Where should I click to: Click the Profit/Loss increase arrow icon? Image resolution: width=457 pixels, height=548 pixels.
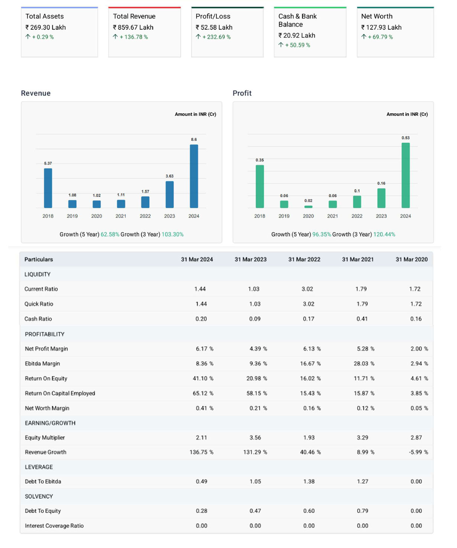[198, 37]
